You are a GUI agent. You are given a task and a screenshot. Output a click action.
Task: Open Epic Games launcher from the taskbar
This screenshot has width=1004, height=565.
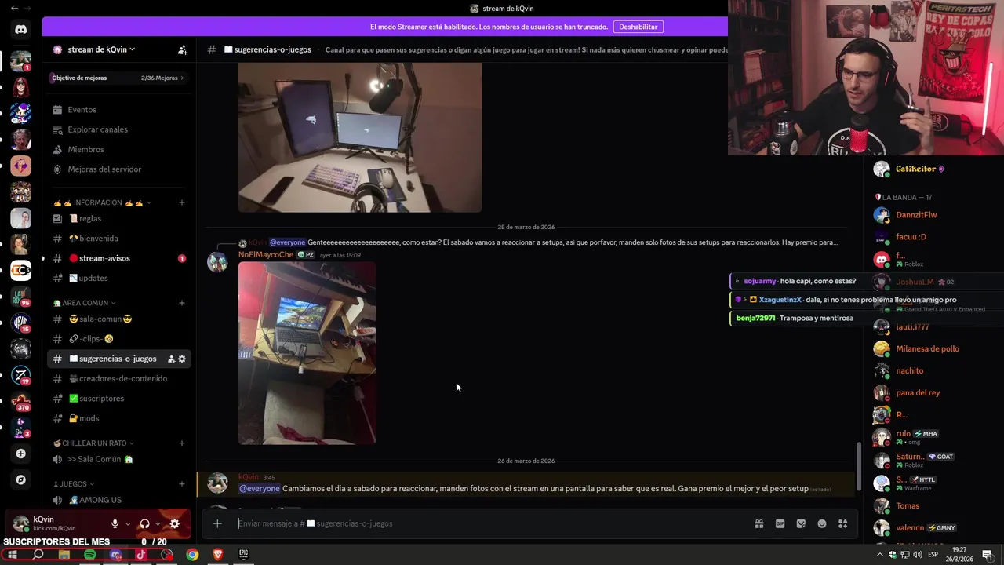point(244,555)
